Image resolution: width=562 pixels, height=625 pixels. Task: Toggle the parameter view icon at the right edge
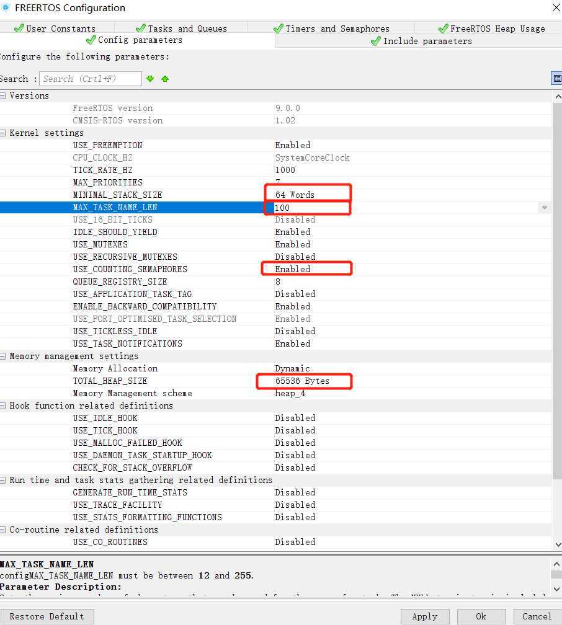pos(557,79)
